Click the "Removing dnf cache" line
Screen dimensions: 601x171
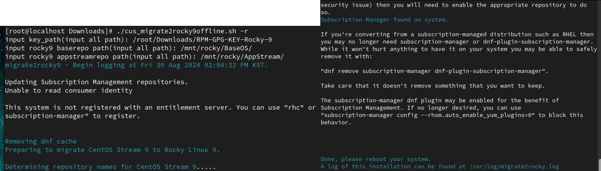point(41,141)
